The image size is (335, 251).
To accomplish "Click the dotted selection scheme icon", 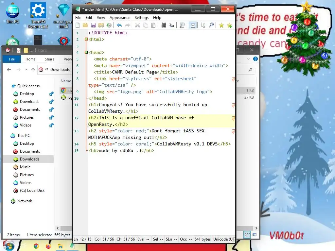I will [203, 25].
